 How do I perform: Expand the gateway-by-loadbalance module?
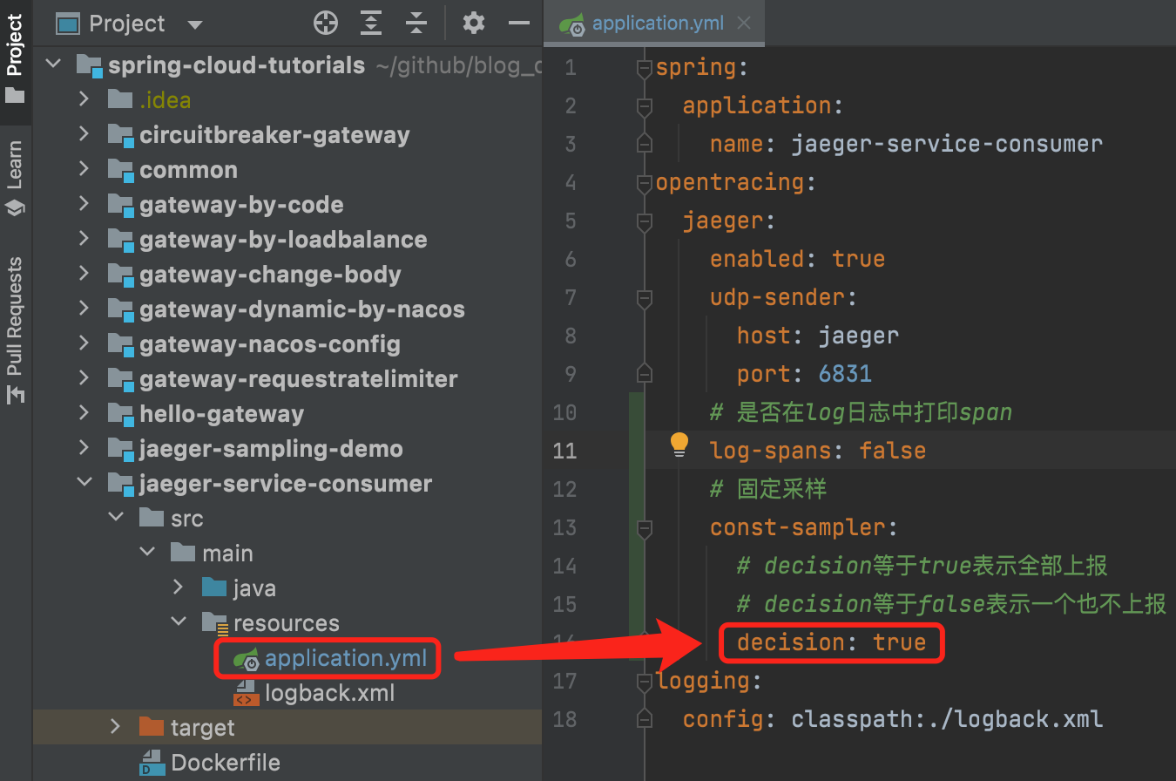pos(84,240)
